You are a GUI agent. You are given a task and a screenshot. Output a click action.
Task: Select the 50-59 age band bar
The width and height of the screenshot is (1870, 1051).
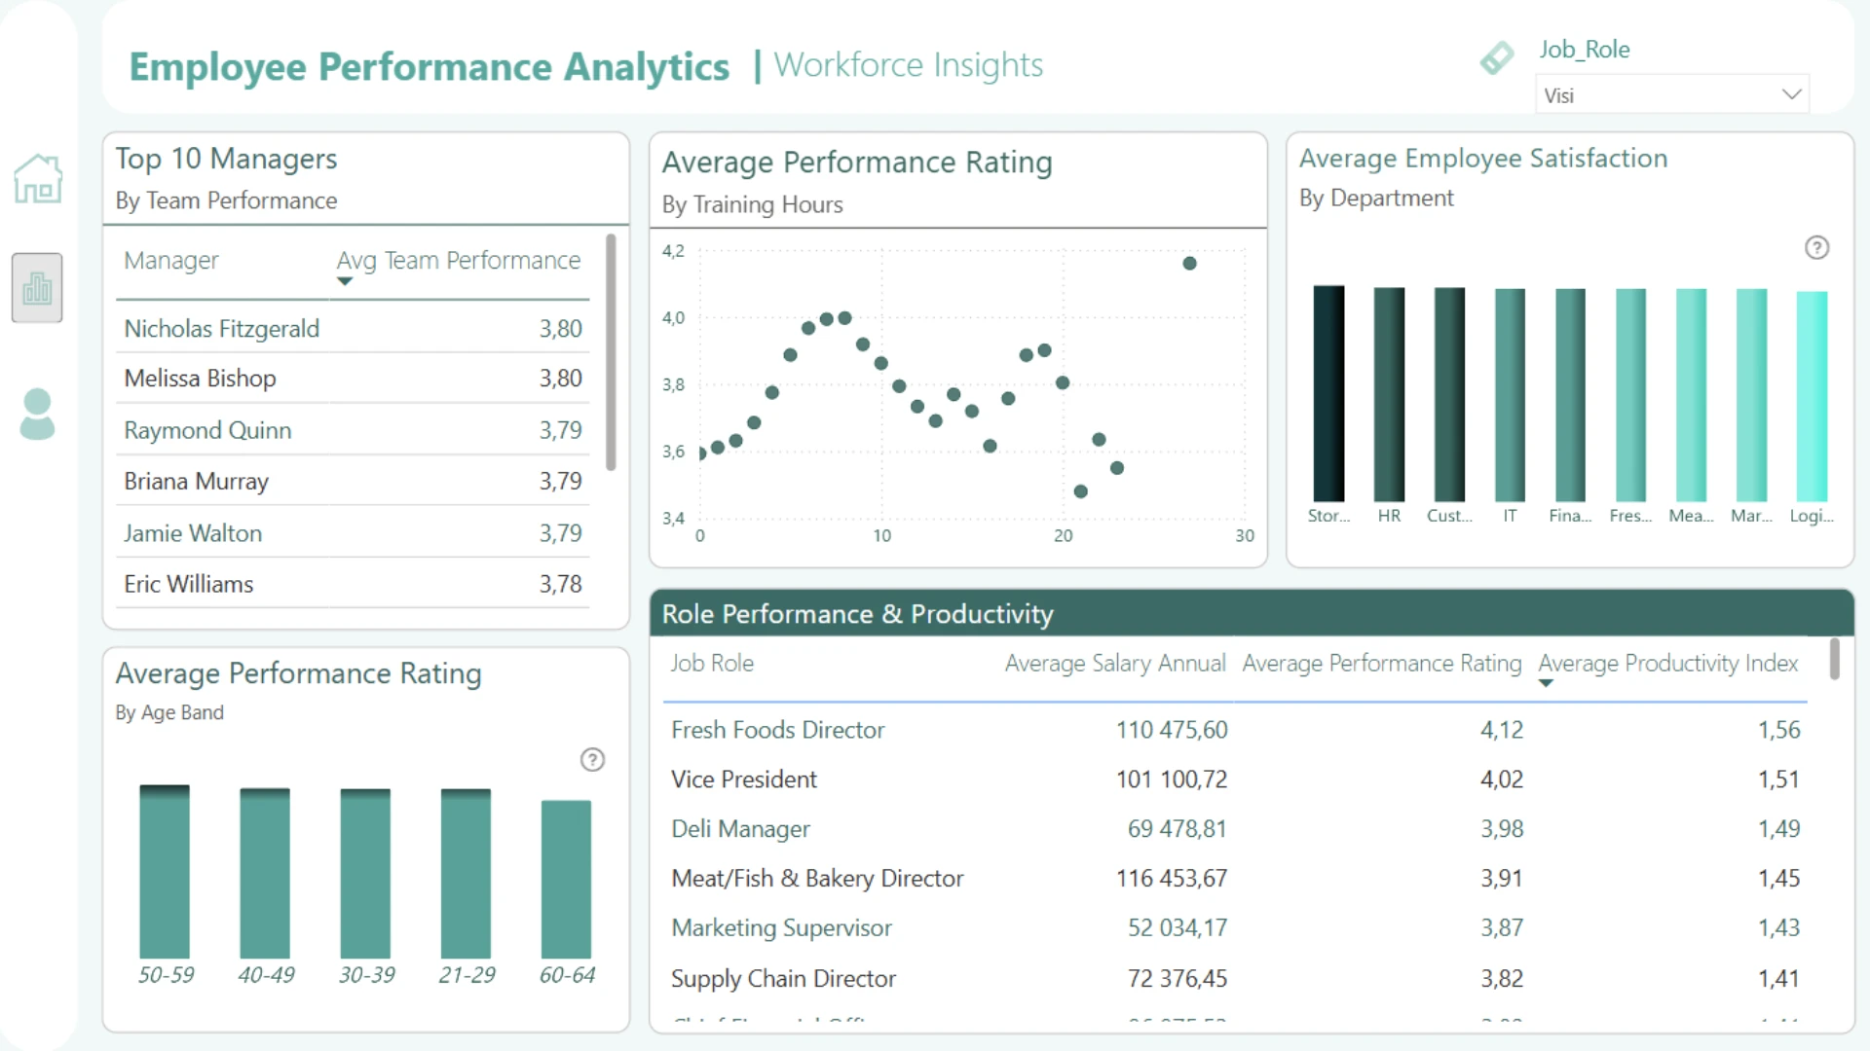[x=165, y=872]
